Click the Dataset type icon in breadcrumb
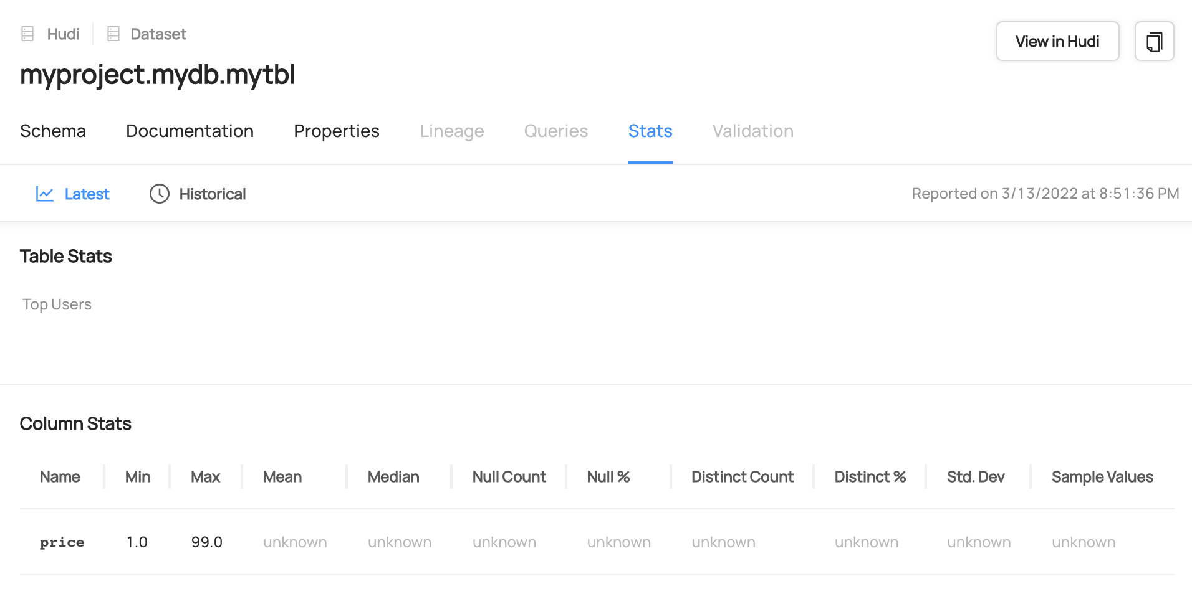 pyautogui.click(x=113, y=34)
